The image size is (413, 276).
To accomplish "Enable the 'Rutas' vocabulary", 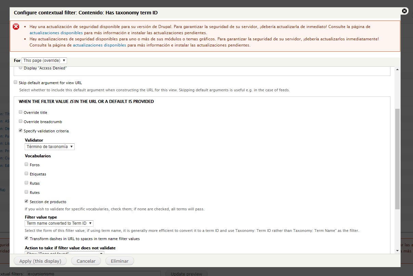I will coord(26,182).
